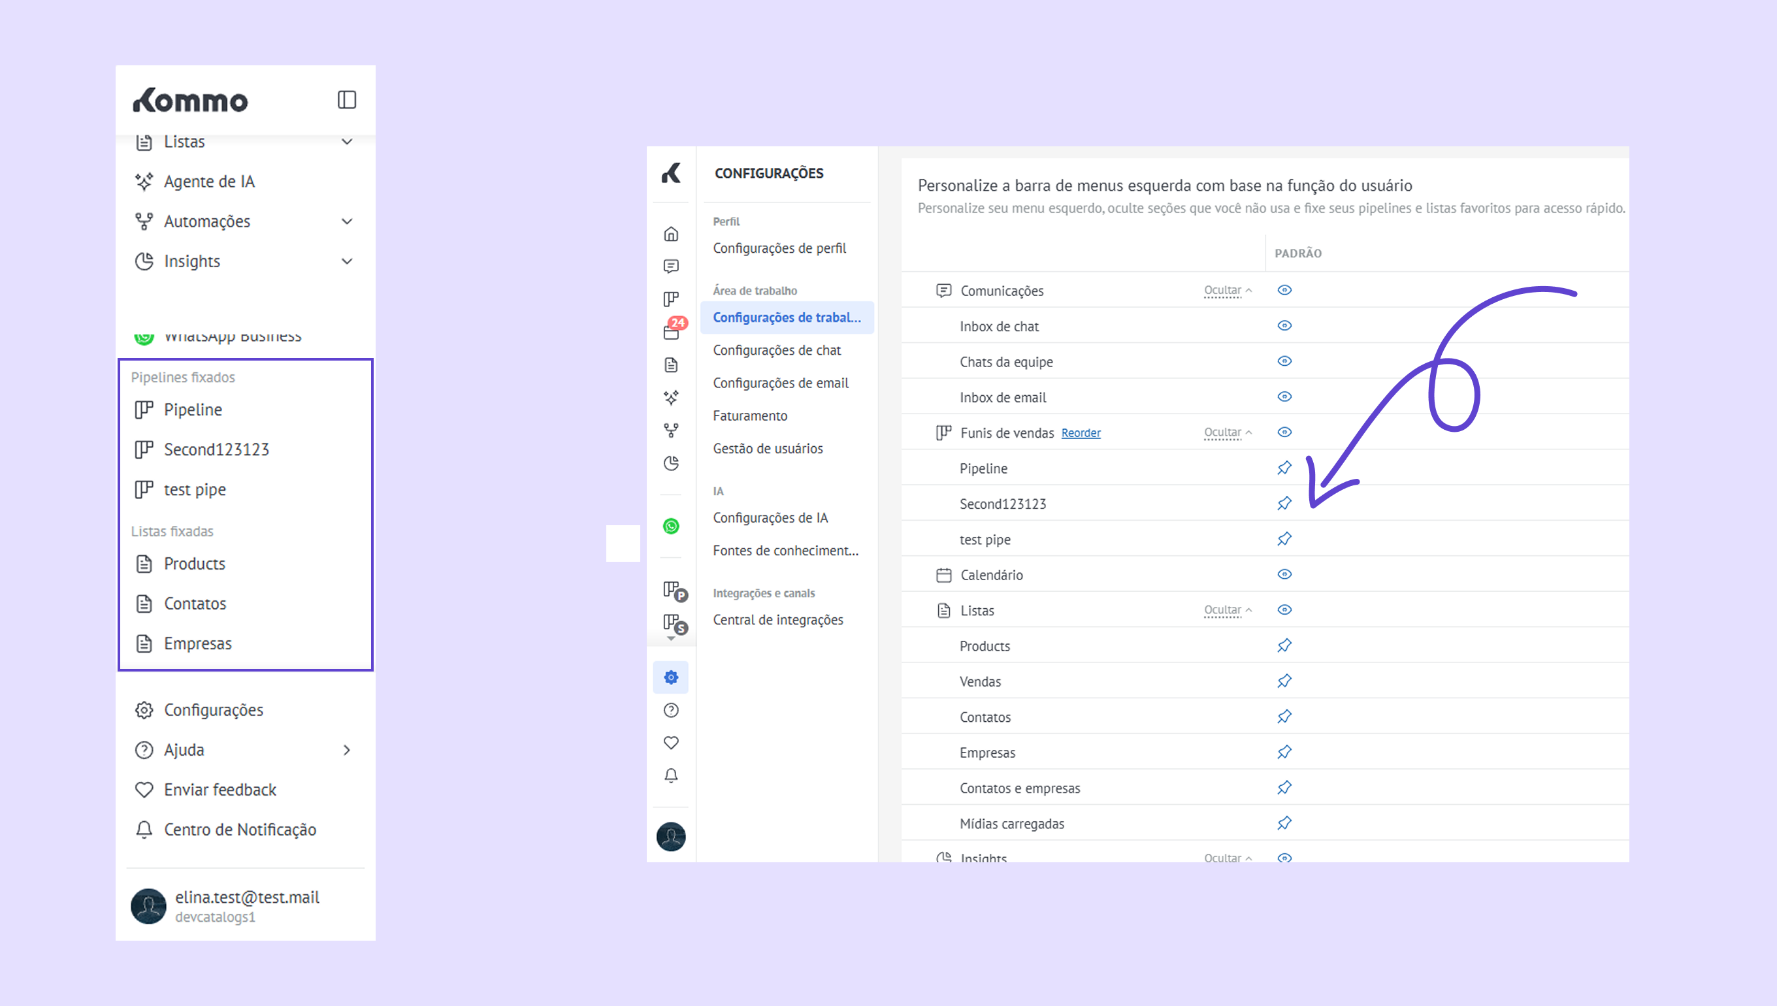The height and width of the screenshot is (1006, 1777).
Task: Pin the Second123123 pipeline
Action: [1284, 504]
